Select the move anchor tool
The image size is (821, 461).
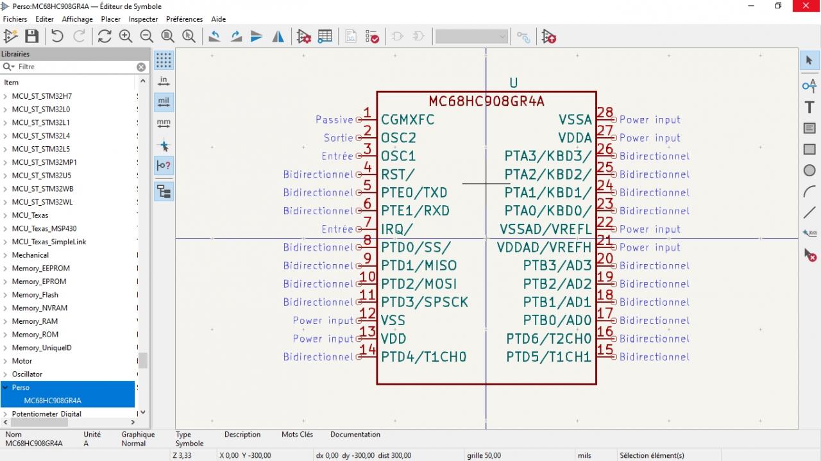809,233
